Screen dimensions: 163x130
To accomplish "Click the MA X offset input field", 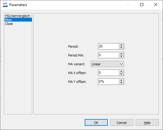I will pos(109,73).
